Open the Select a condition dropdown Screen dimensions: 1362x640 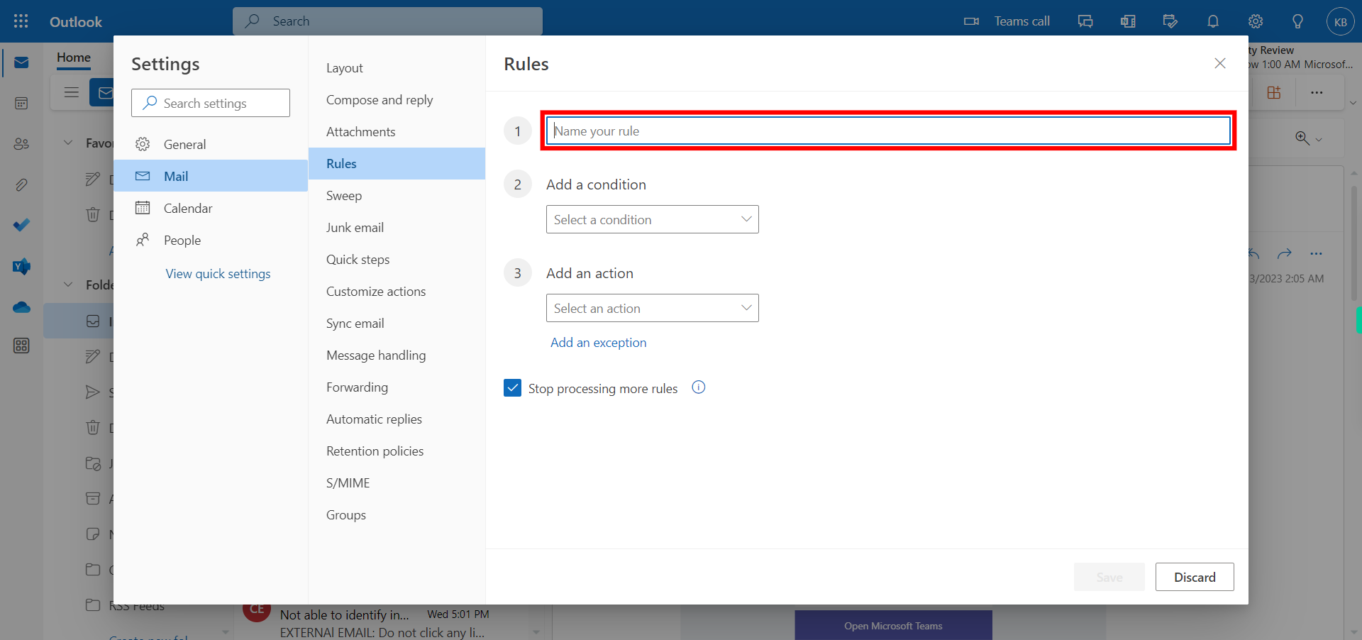(x=653, y=219)
